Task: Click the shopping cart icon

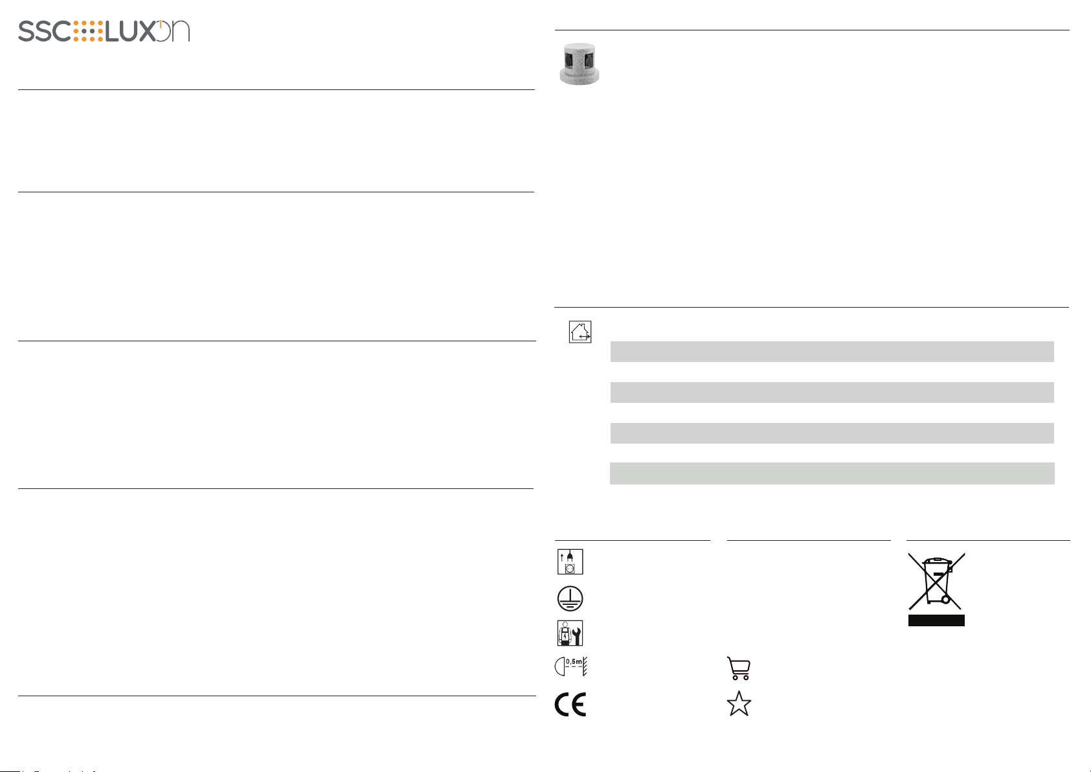Action: pyautogui.click(x=739, y=668)
